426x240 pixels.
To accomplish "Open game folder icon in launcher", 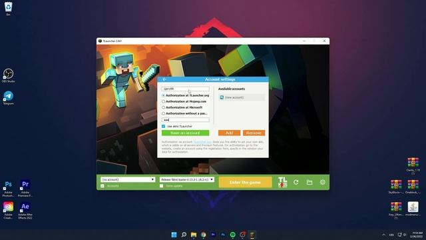I will [x=309, y=182].
